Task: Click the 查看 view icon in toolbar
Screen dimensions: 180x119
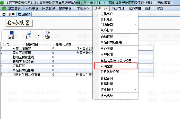Action: [x=12, y=33]
